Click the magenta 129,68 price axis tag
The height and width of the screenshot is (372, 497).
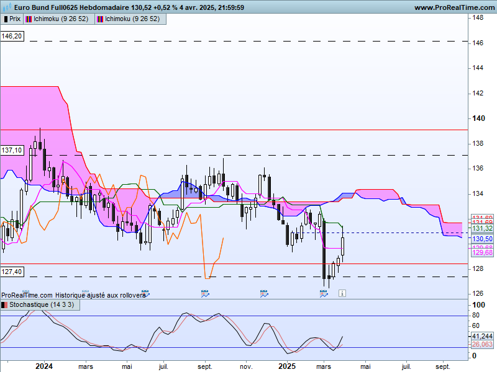482,252
